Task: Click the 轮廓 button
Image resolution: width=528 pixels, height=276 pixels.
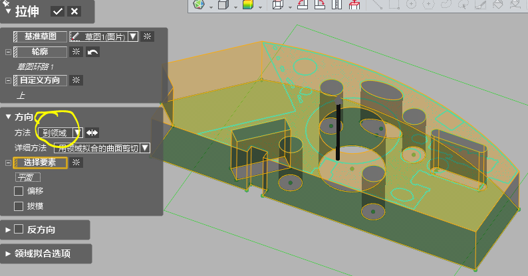Action: 41,52
